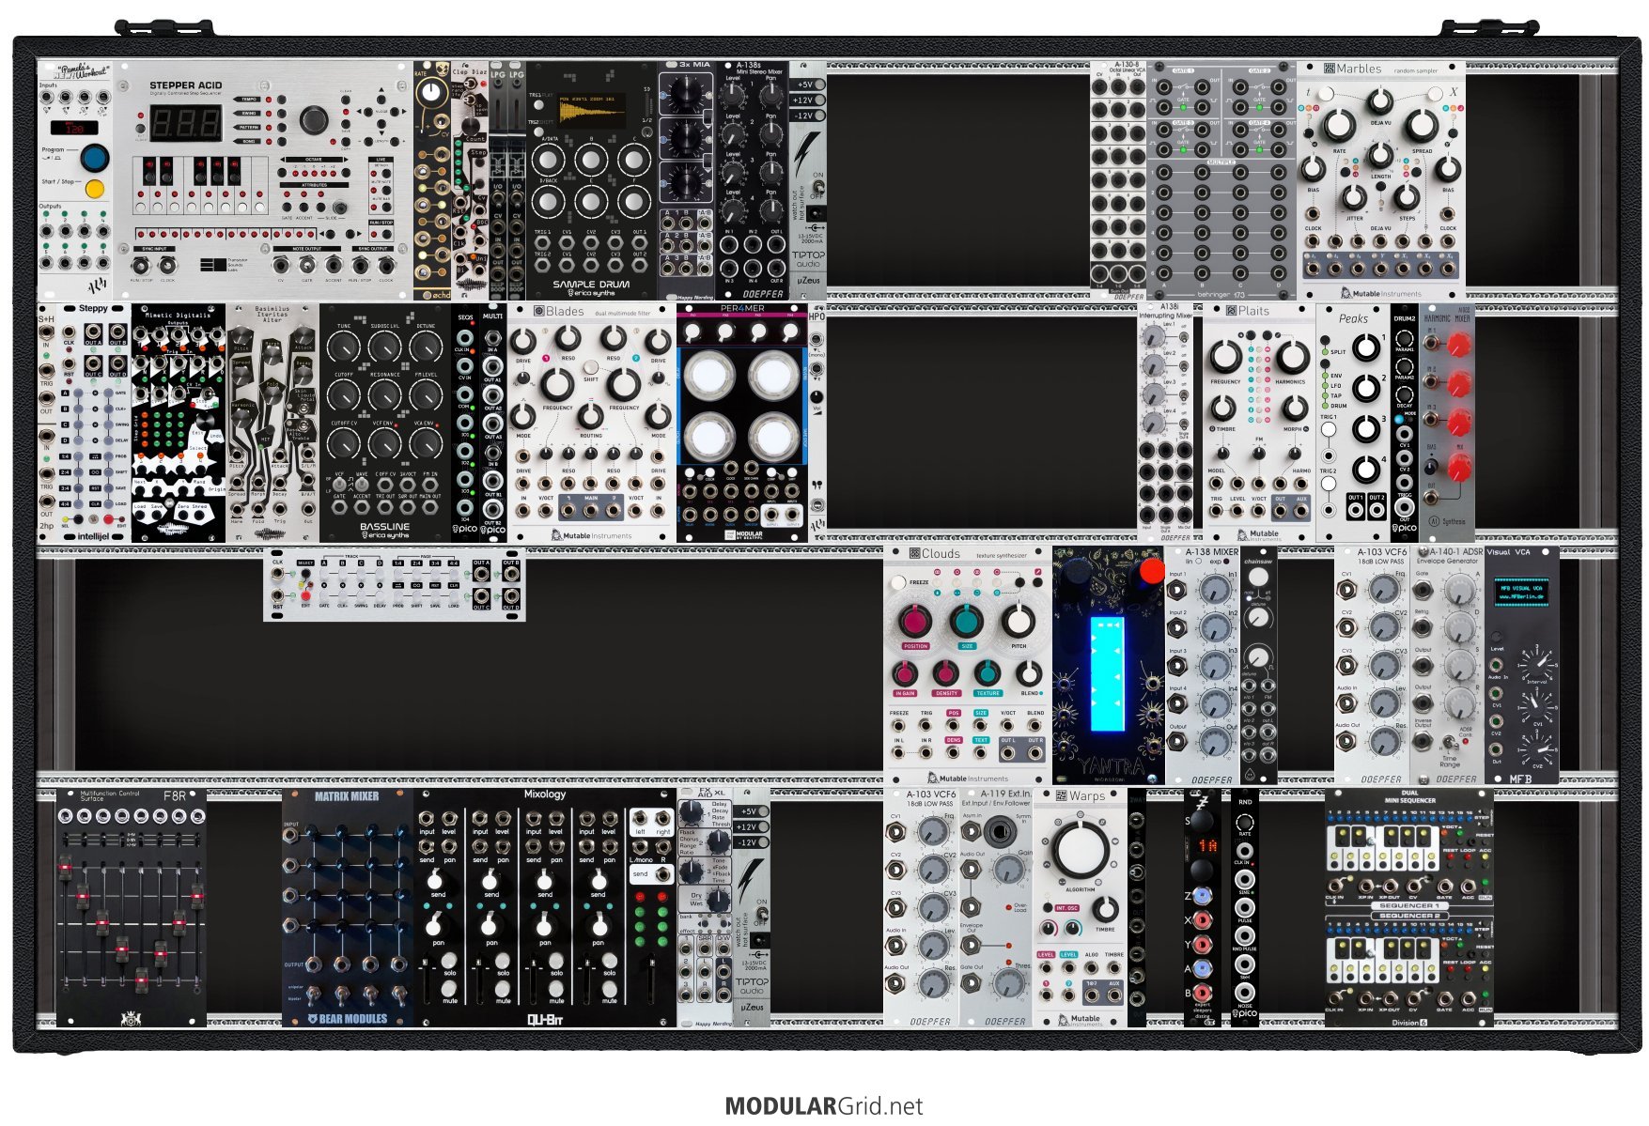Open the MODULARGrid.net link at bottom
This screenshot has width=1649, height=1126.
[824, 1106]
